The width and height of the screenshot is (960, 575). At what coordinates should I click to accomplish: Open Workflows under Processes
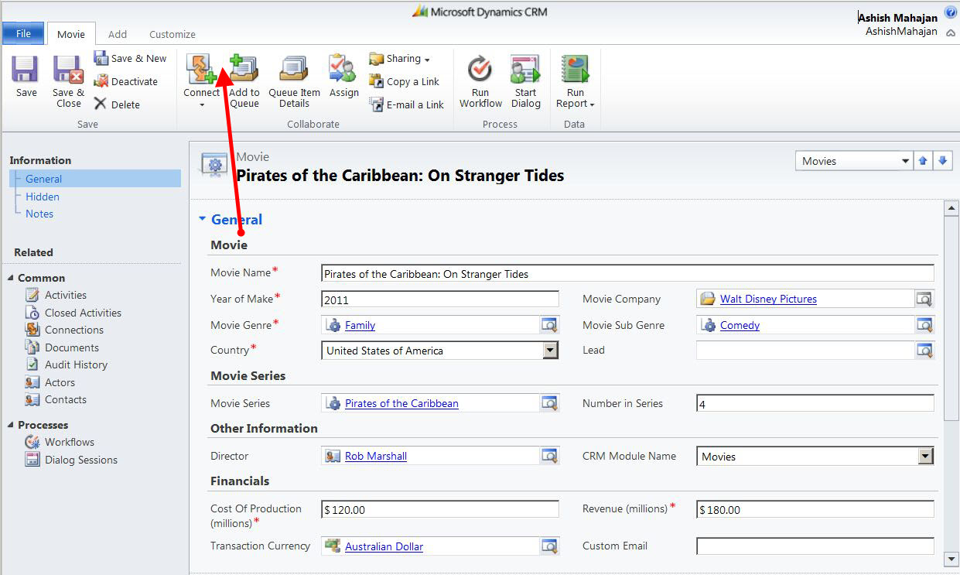tap(69, 442)
